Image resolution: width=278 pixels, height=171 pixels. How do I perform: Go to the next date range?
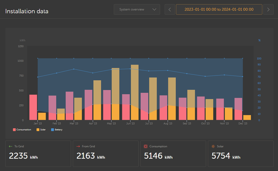point(268,10)
